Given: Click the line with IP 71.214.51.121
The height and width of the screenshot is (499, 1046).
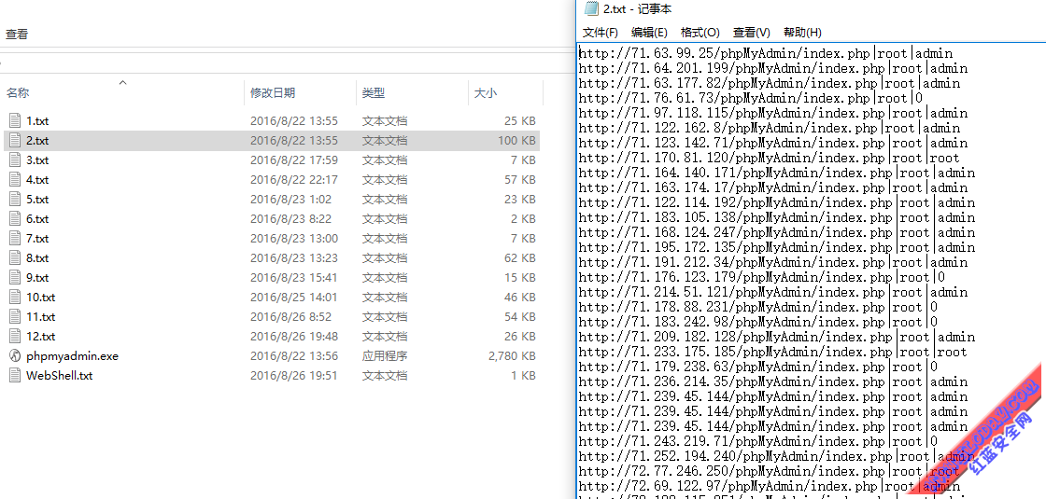Looking at the screenshot, I should (x=773, y=292).
